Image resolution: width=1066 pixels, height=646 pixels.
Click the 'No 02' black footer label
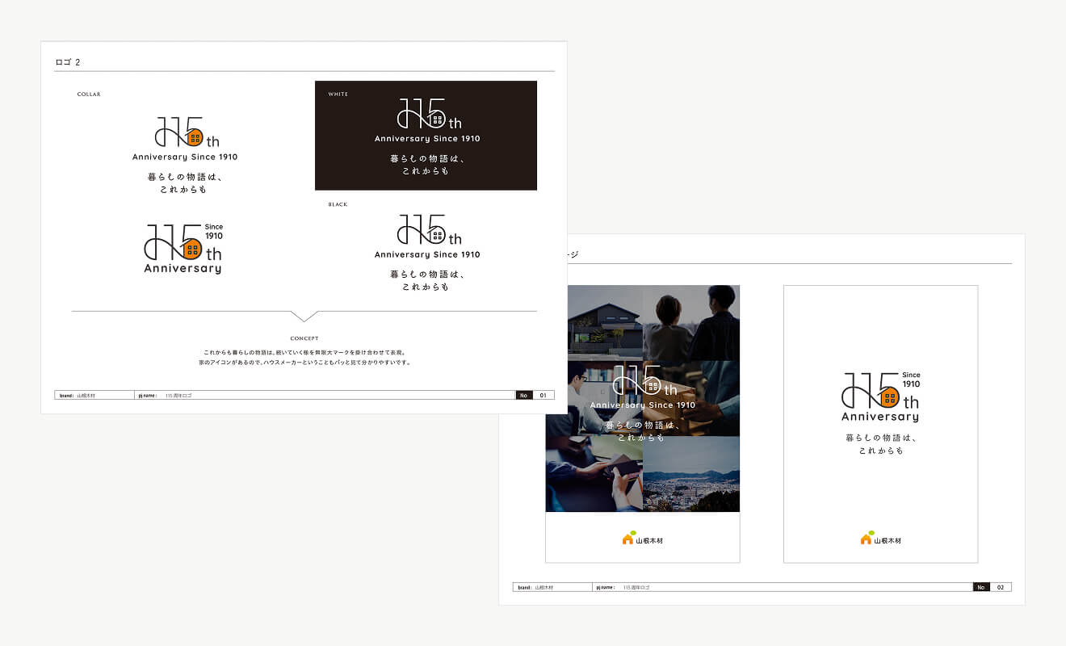(x=992, y=587)
